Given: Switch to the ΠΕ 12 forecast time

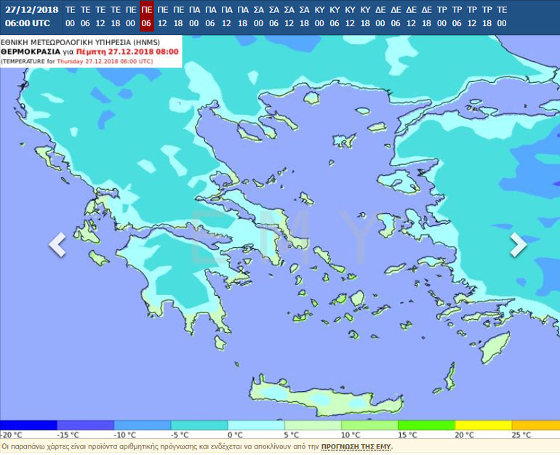Looking at the screenshot, I should (x=162, y=17).
